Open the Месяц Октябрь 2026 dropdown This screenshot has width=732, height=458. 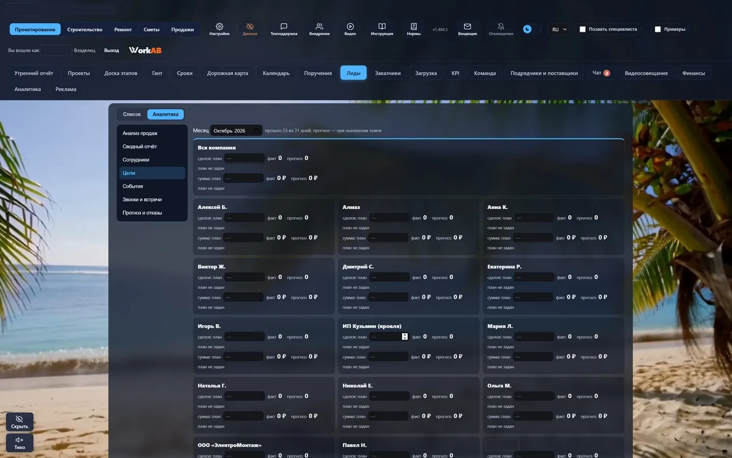click(x=236, y=131)
